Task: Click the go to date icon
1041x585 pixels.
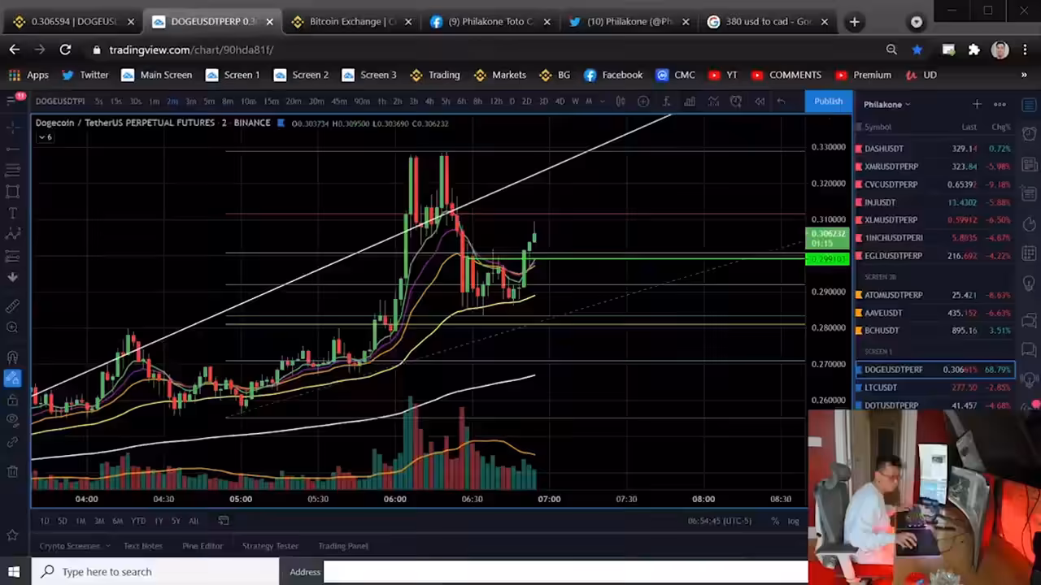Action: [224, 521]
